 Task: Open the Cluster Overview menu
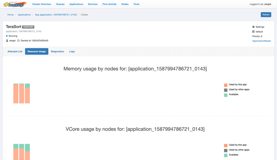coord(41,4)
